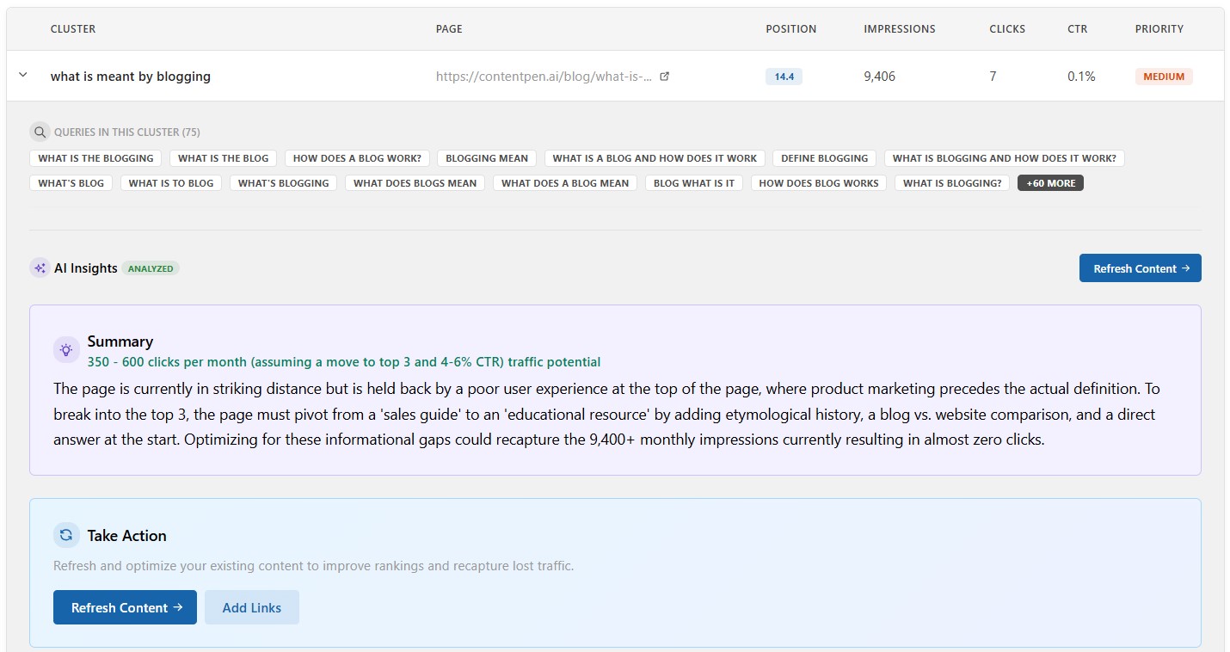Click the CTR column header

point(1077,29)
